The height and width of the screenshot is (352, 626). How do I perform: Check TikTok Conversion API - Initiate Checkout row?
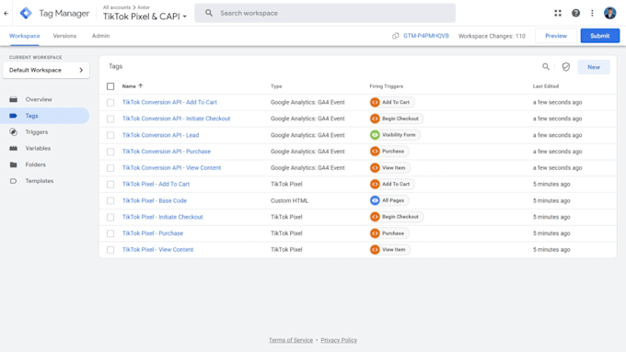tap(110, 119)
